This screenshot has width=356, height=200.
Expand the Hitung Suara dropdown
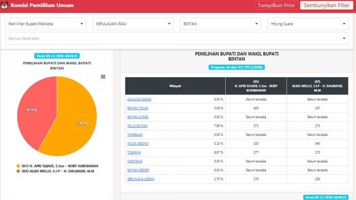(x=308, y=24)
